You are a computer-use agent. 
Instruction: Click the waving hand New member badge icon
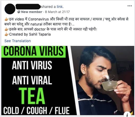click(x=19, y=12)
